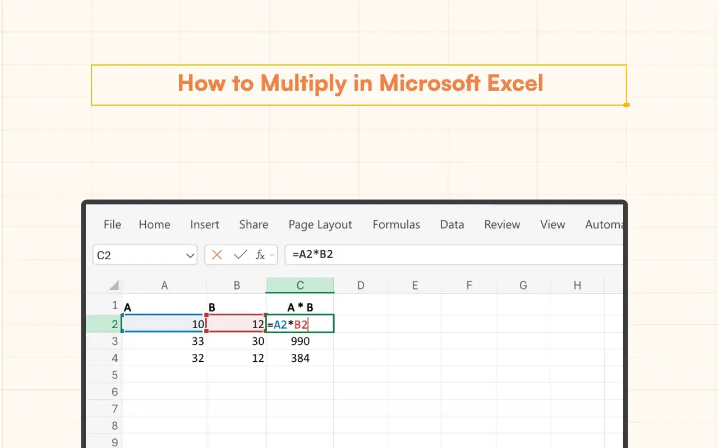Switch to the Formulas tab

point(396,225)
